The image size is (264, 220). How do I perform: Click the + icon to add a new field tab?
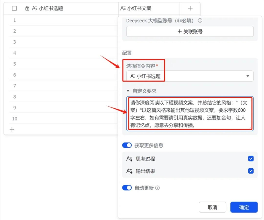tap(190, 8)
